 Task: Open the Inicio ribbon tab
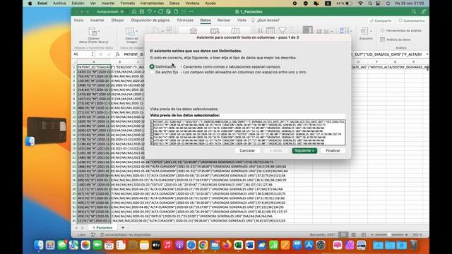(78, 20)
